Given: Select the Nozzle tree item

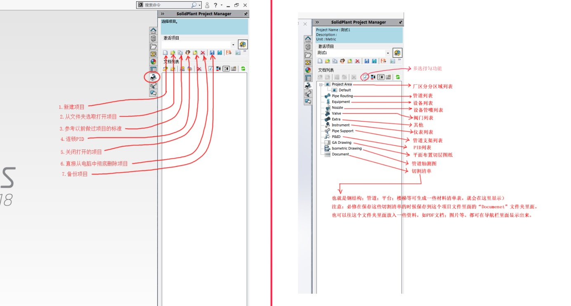Looking at the screenshot, I should click(x=337, y=107).
